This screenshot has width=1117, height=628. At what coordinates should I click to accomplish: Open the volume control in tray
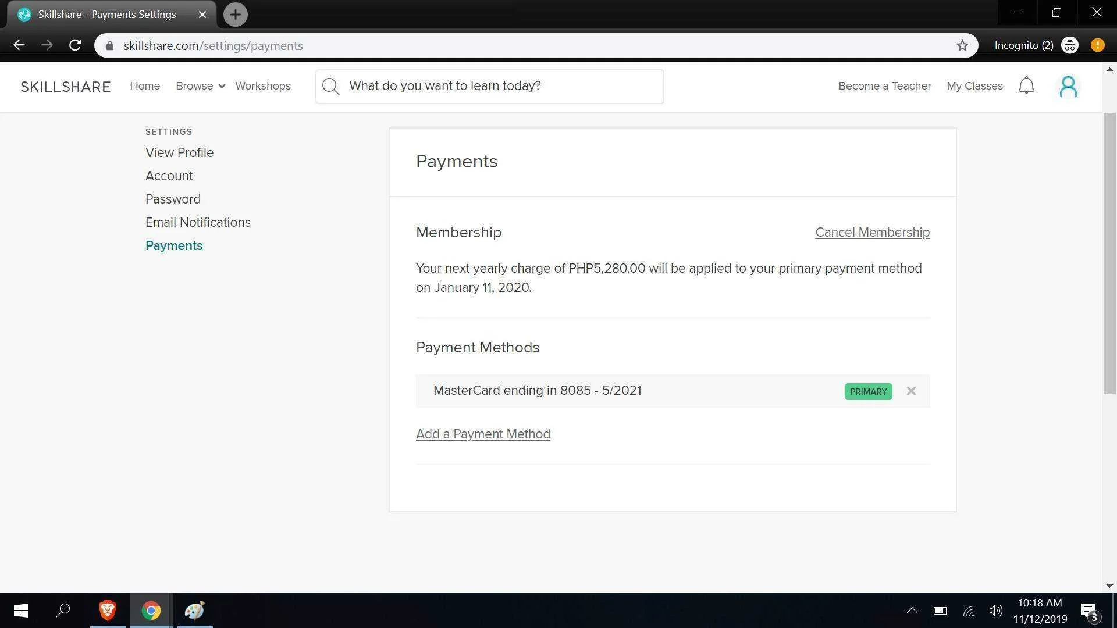point(995,611)
